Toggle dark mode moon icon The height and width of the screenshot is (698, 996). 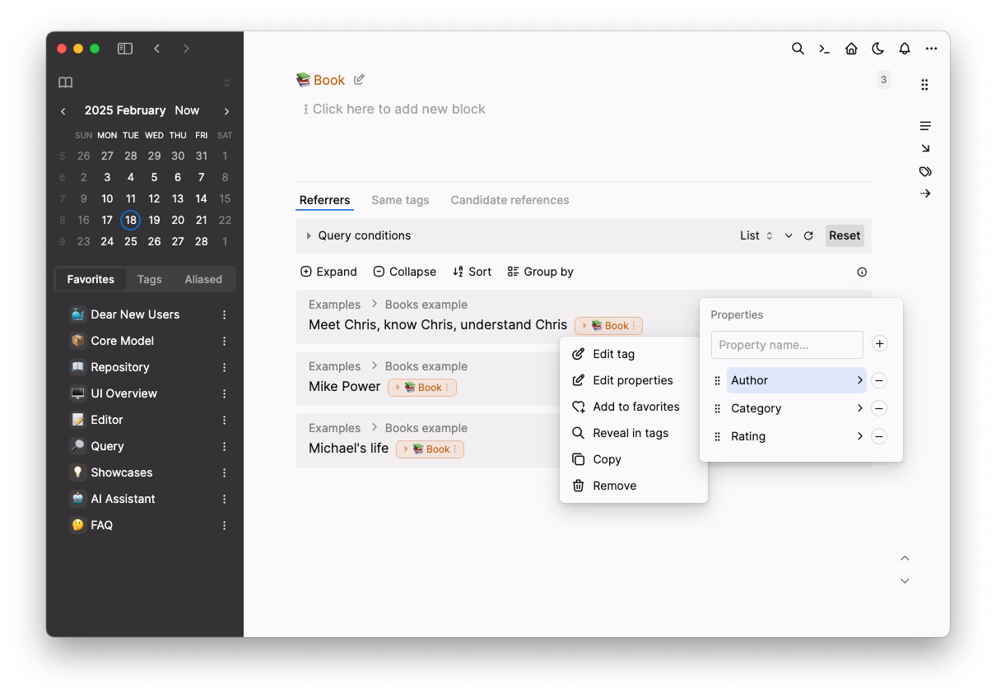coord(877,49)
